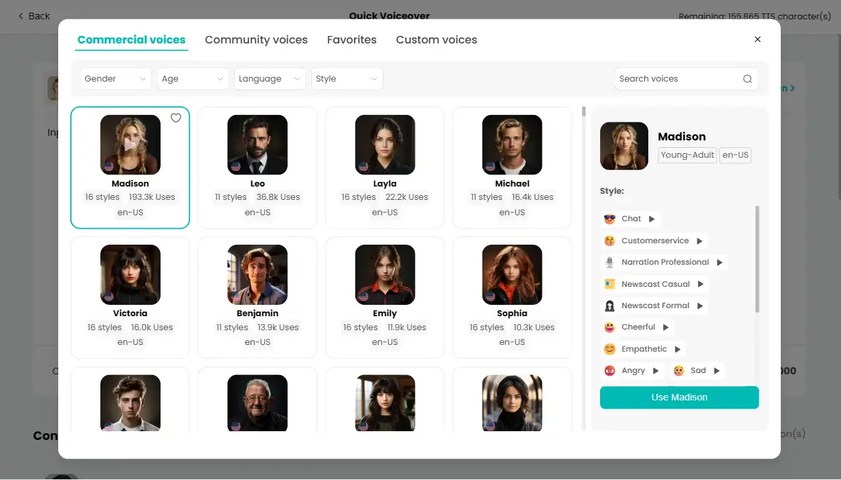Open the Gender filter dropdown
This screenshot has width=841, height=480.
click(x=116, y=79)
